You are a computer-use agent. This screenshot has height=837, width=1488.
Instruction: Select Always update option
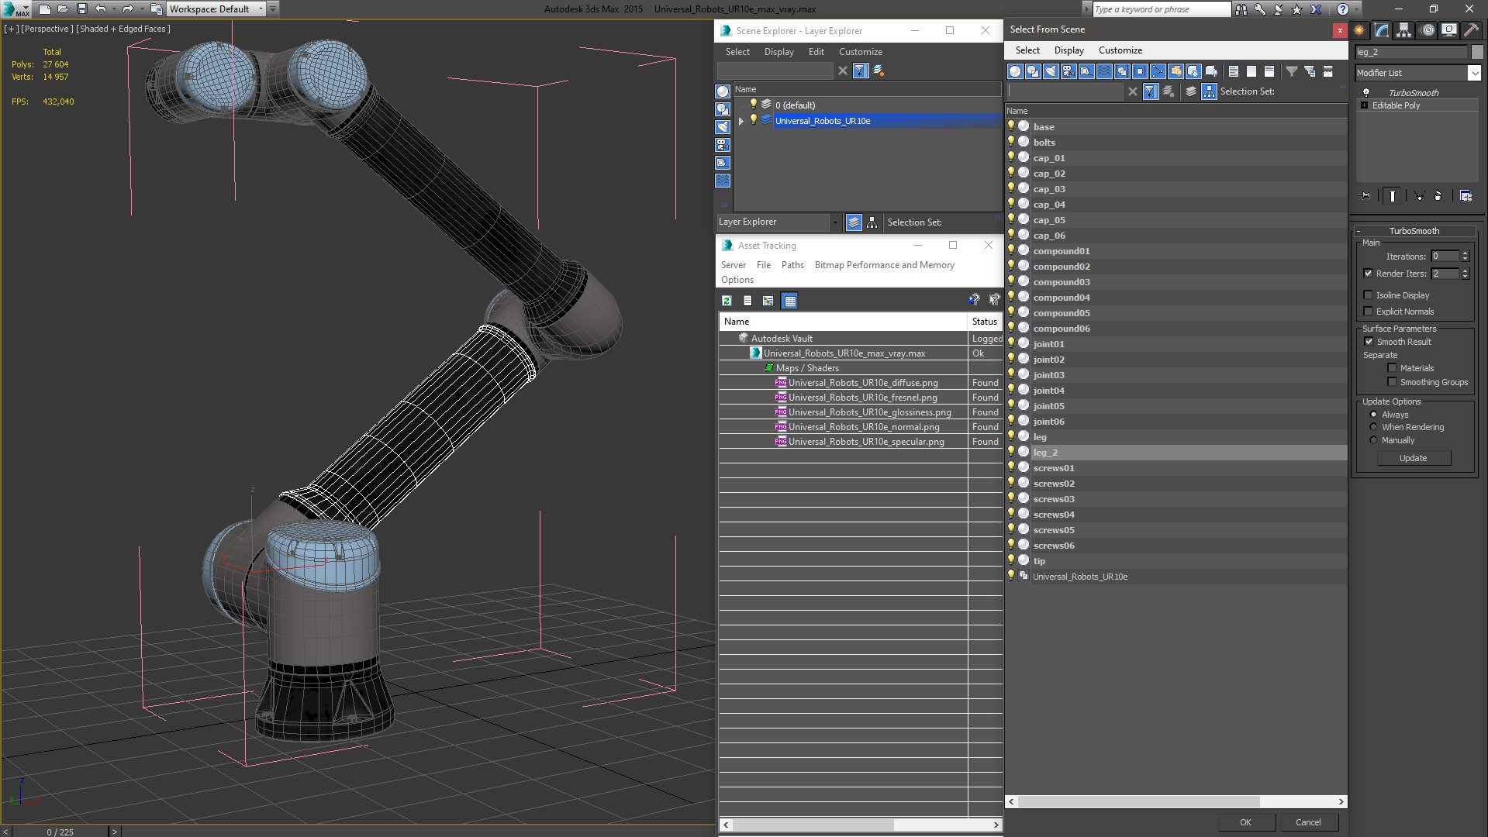(x=1374, y=415)
